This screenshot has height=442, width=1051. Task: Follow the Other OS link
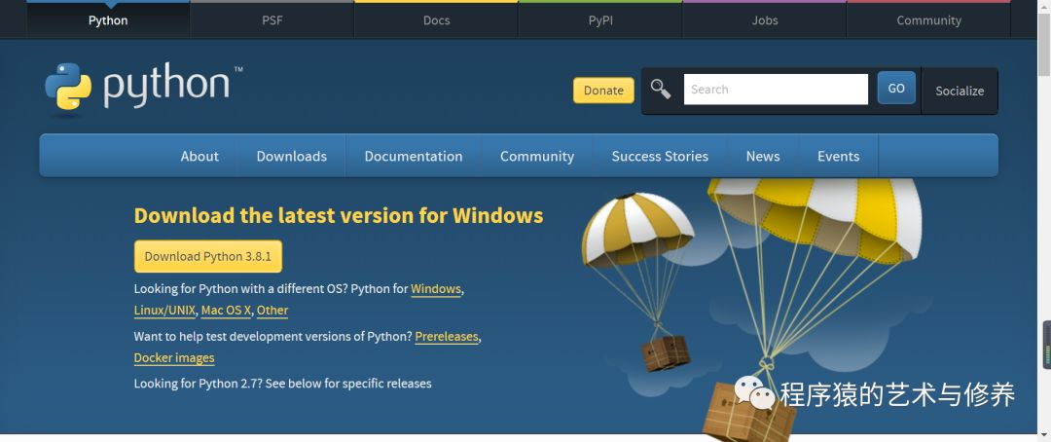pos(272,311)
